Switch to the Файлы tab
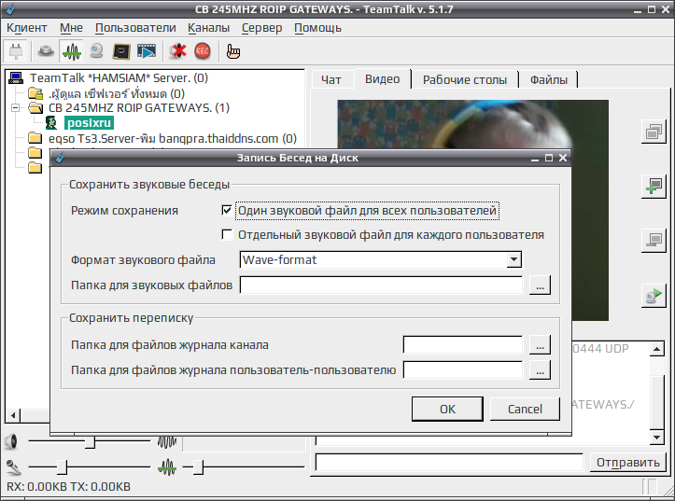 click(548, 79)
